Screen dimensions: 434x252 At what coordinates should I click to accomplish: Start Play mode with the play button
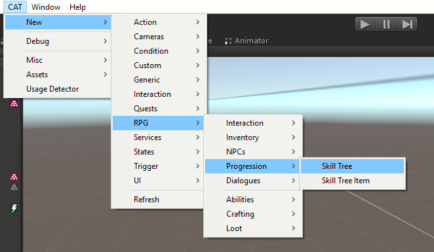coord(365,24)
